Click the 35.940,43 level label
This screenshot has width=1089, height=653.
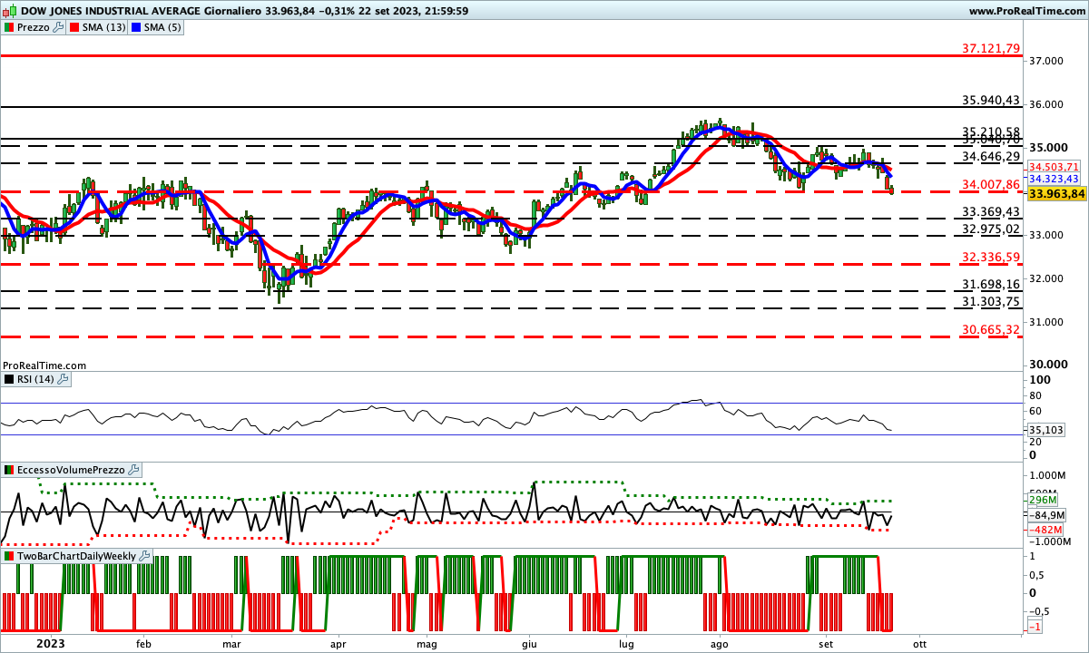[991, 101]
